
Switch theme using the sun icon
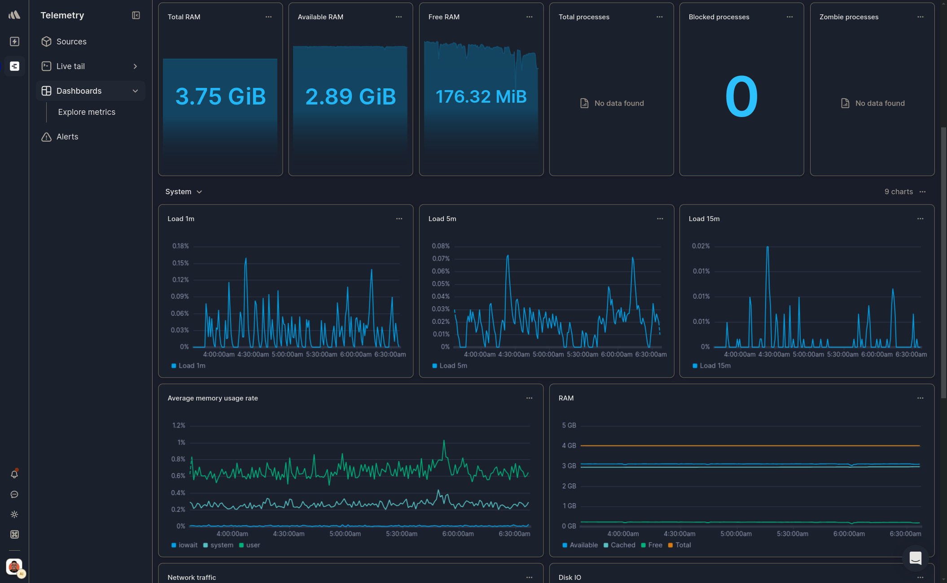click(x=14, y=514)
